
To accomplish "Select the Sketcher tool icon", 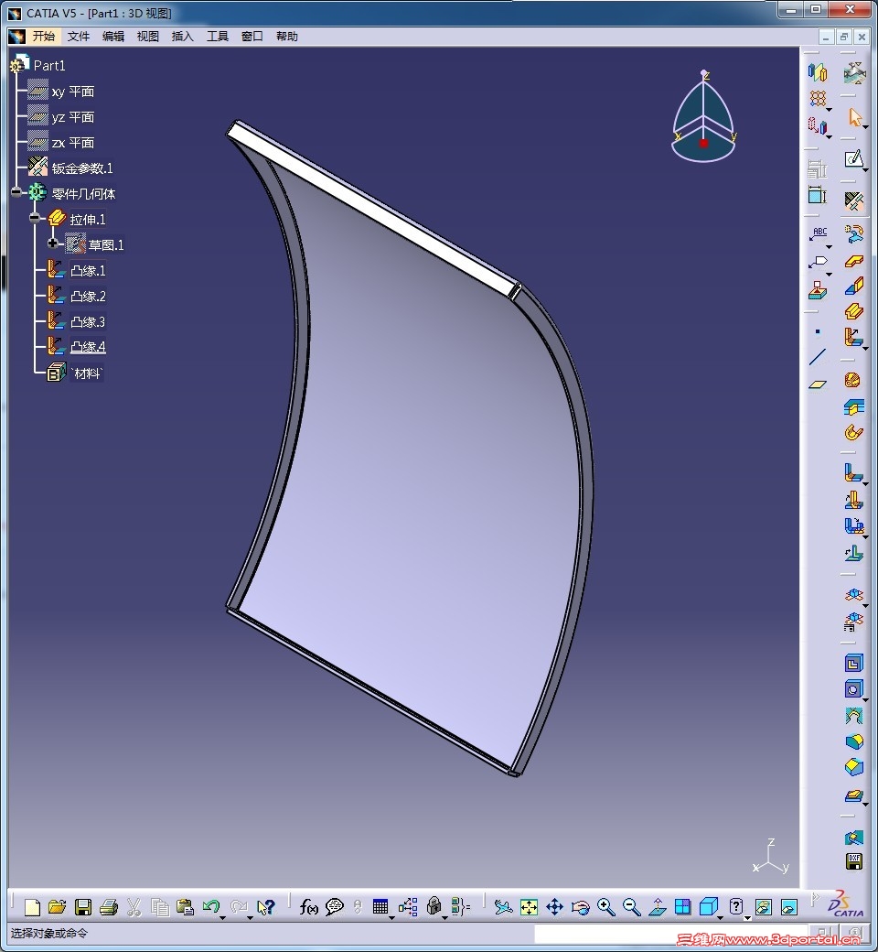I will click(853, 159).
